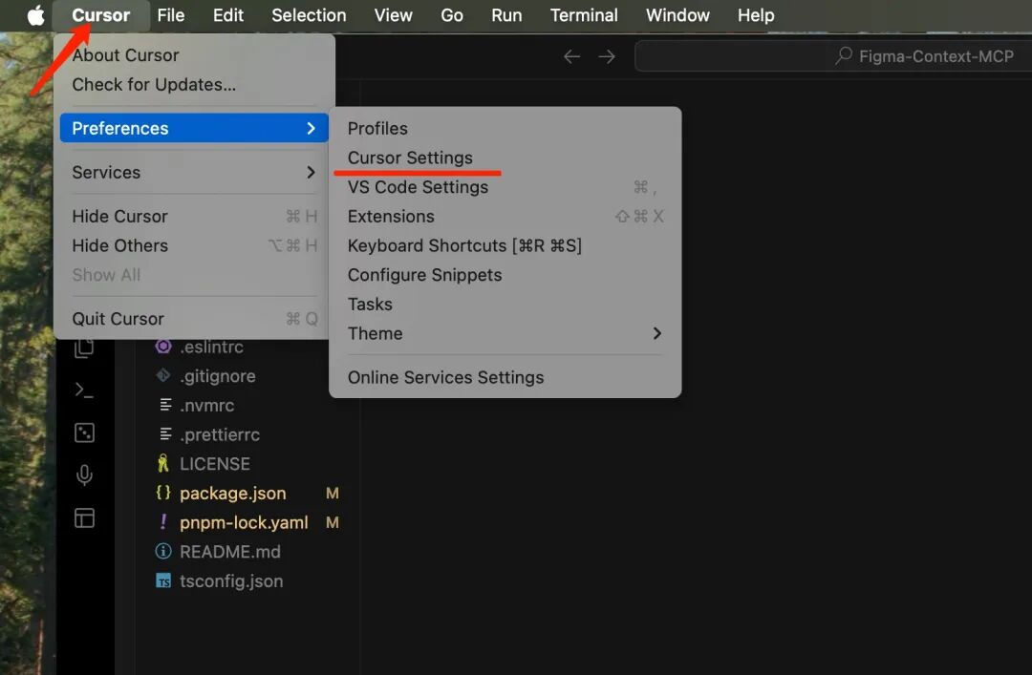Click the lines icon beside .prettierrc

tap(165, 434)
